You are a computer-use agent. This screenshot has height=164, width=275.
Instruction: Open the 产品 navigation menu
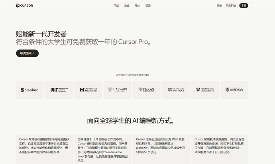pyautogui.click(x=116, y=6)
